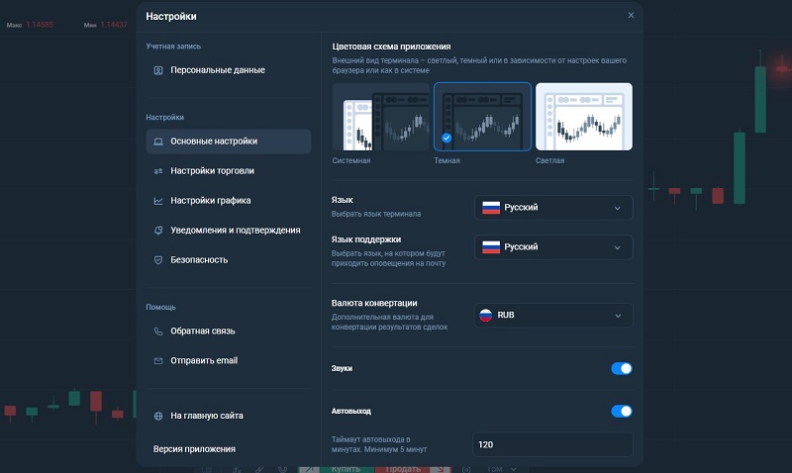
Task: Click the personal data profile icon
Action: (158, 70)
